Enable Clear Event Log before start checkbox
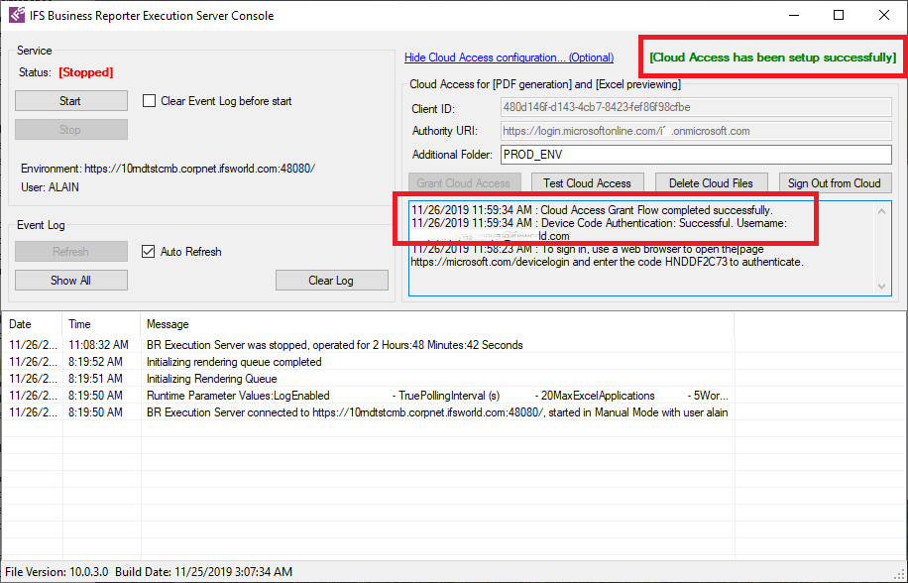 (x=149, y=101)
